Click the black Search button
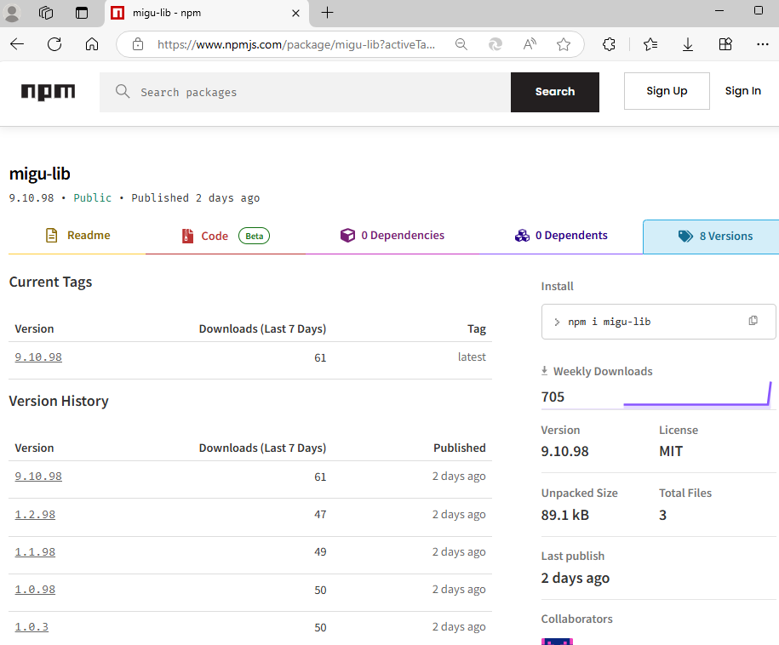This screenshot has height=645, width=779. (x=555, y=93)
